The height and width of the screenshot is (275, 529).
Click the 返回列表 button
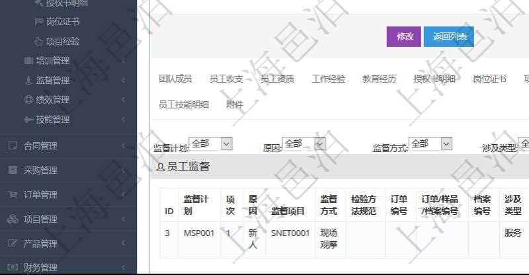point(449,36)
